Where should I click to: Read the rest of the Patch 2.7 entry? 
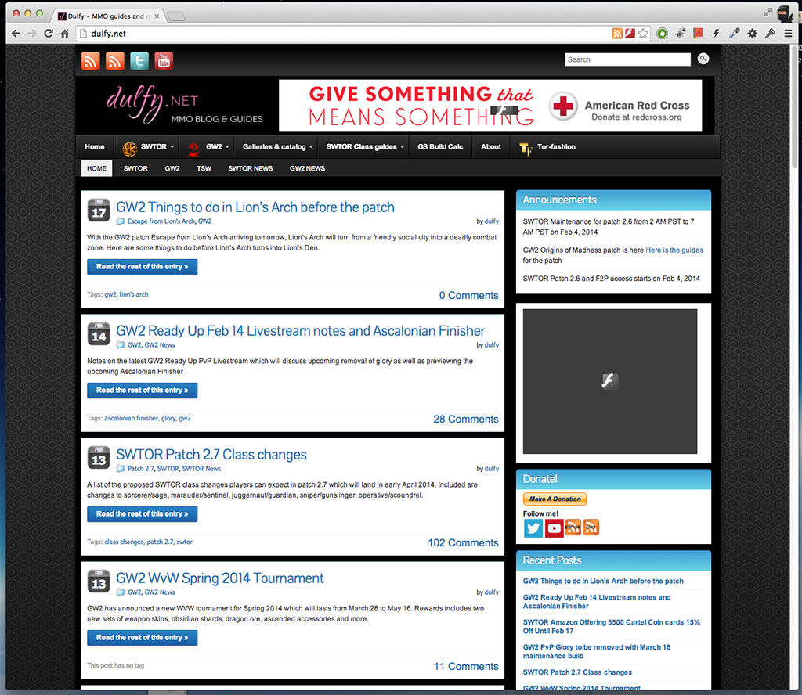(x=143, y=514)
